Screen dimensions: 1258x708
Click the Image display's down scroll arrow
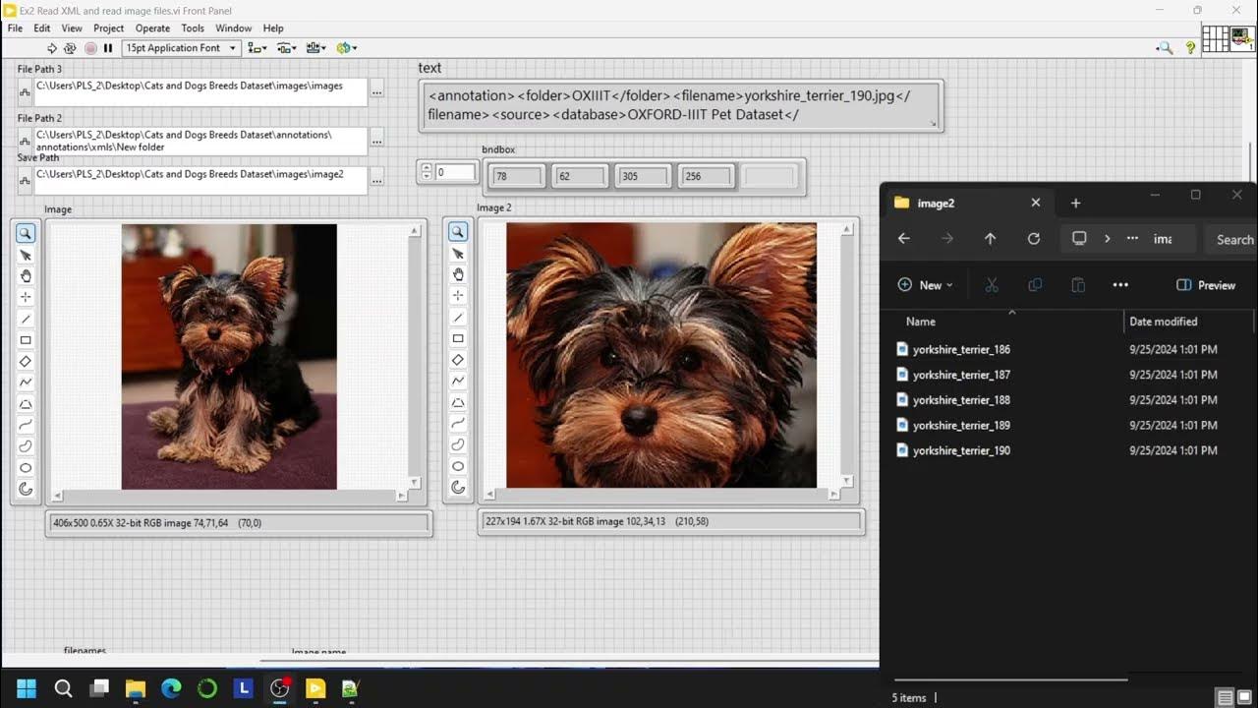click(x=415, y=482)
